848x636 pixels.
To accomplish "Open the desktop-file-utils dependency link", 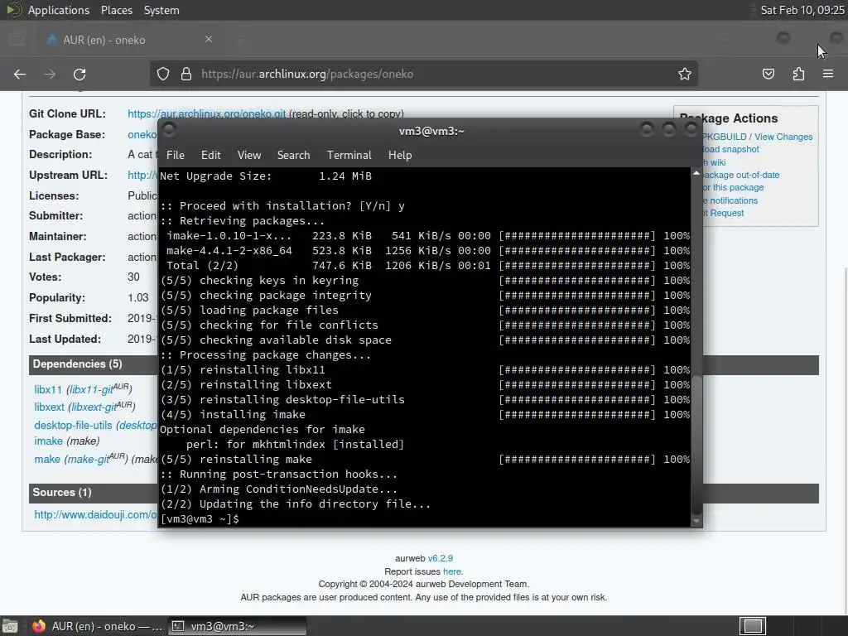I will click(x=73, y=425).
